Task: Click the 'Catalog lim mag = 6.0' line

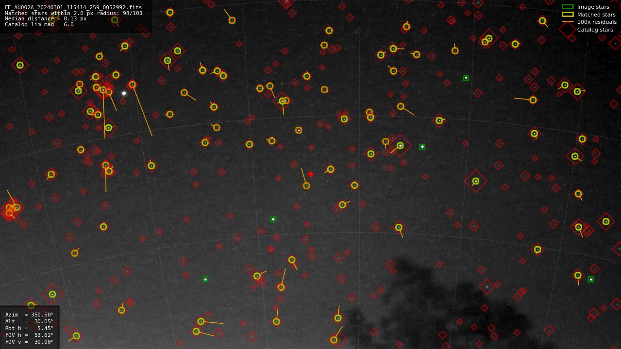Action: [39, 24]
